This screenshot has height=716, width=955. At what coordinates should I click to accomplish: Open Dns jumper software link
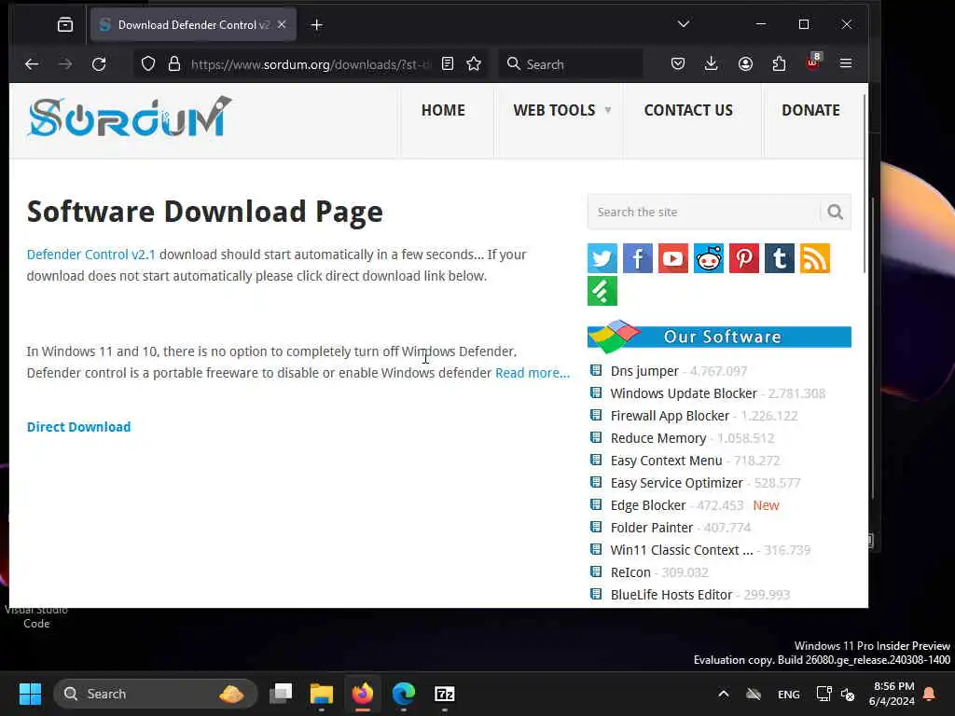coord(644,371)
